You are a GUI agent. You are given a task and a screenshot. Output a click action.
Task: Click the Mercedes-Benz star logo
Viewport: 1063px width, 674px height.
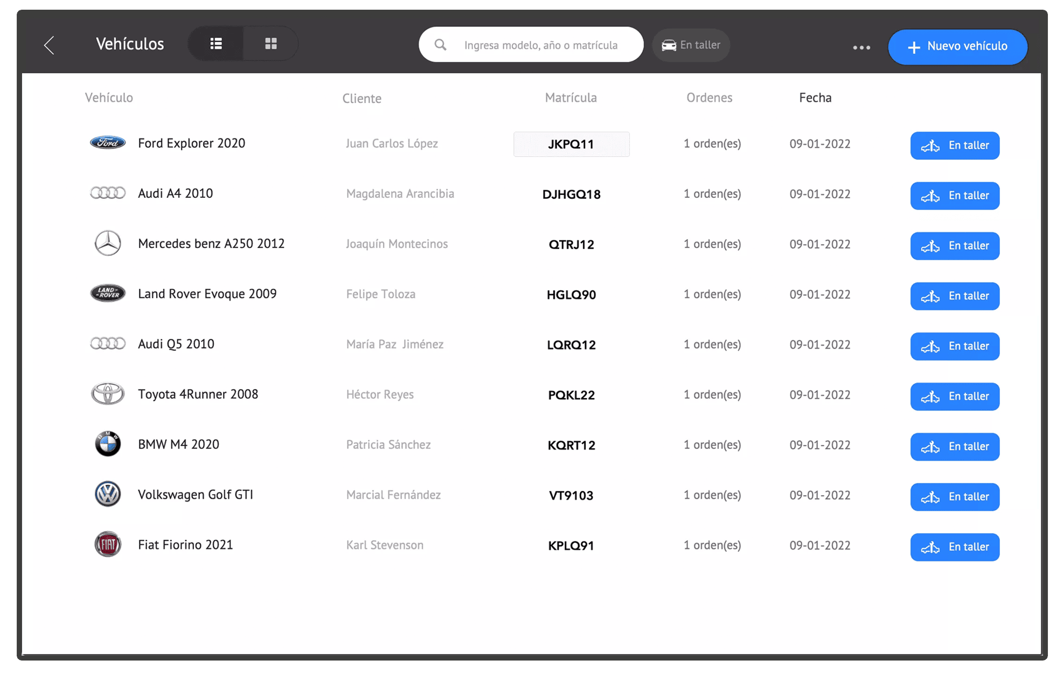pyautogui.click(x=108, y=243)
